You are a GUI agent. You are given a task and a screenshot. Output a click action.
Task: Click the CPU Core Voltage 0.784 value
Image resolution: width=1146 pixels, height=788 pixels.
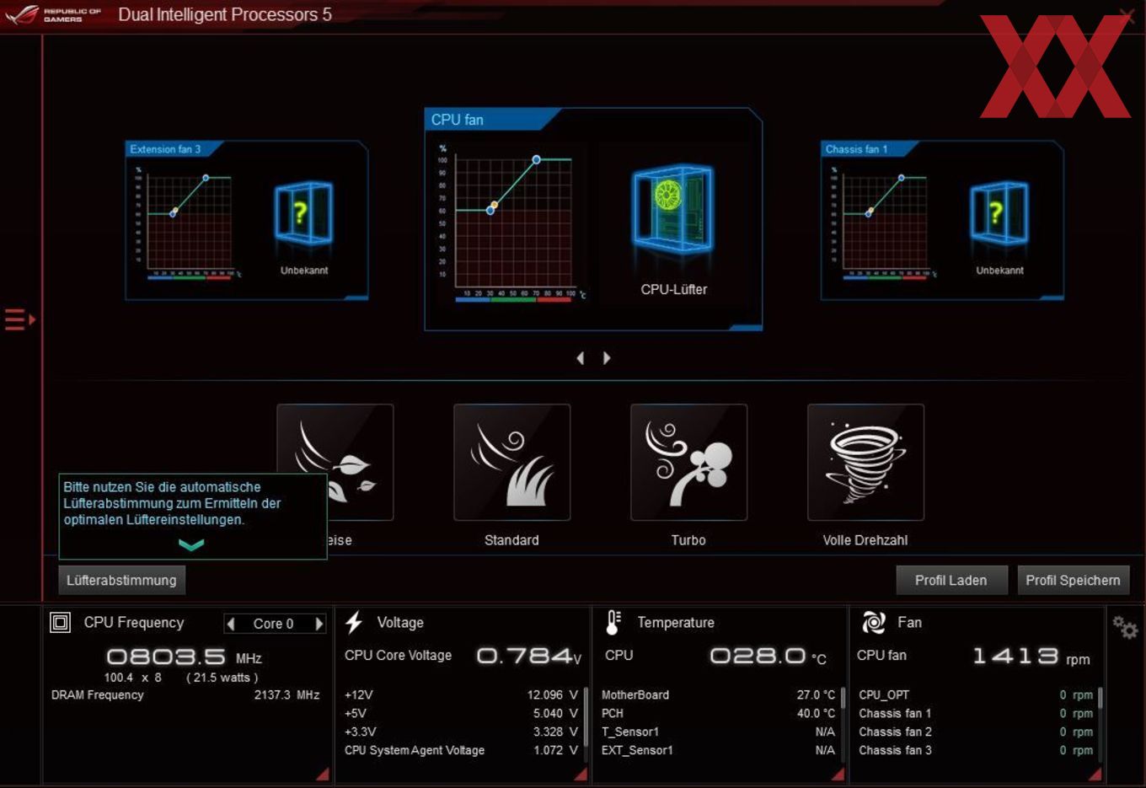pyautogui.click(x=528, y=656)
